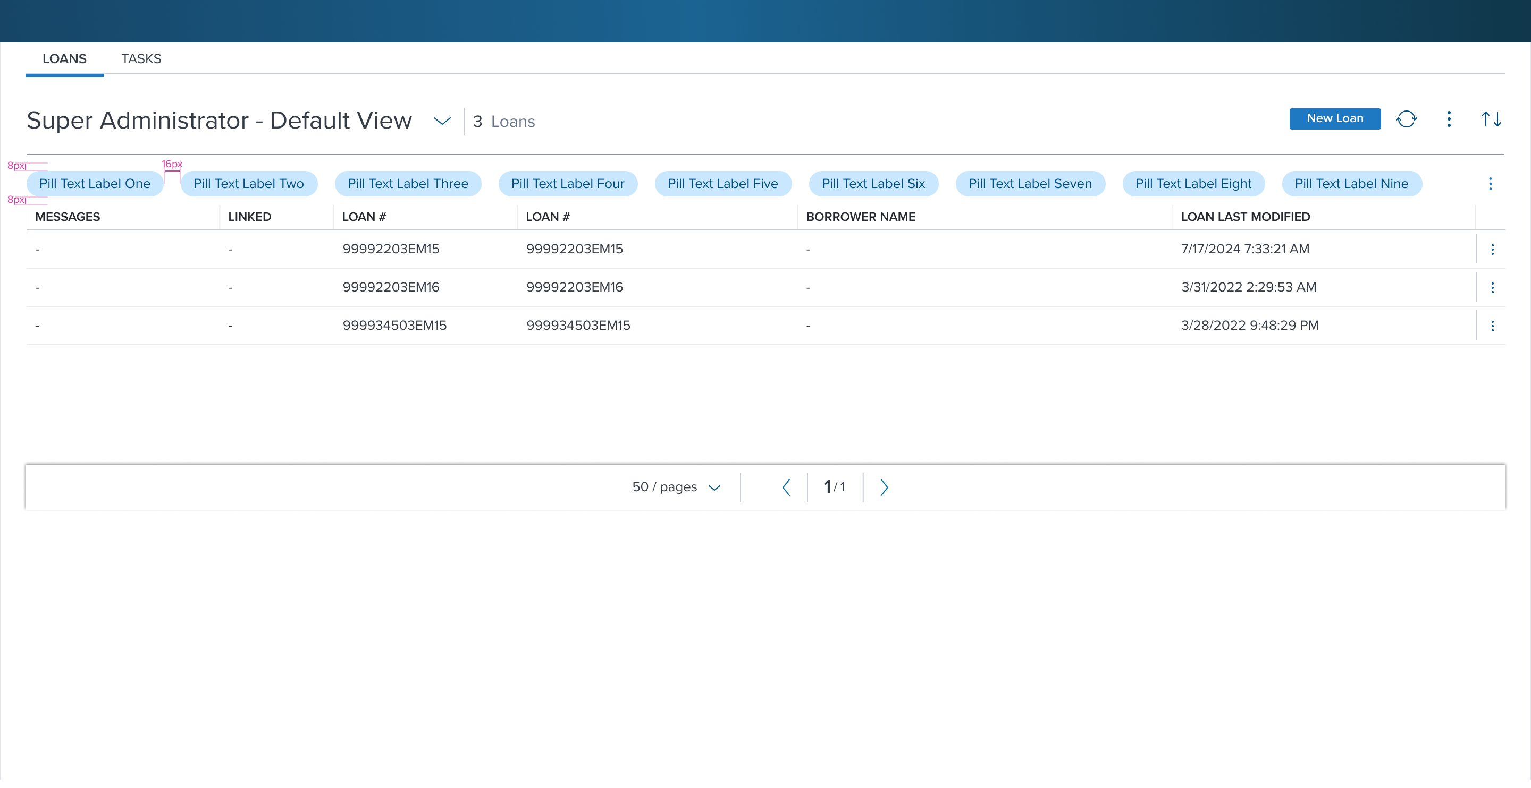Expand the Default View dropdown chevron
The height and width of the screenshot is (788, 1531).
[x=442, y=121]
